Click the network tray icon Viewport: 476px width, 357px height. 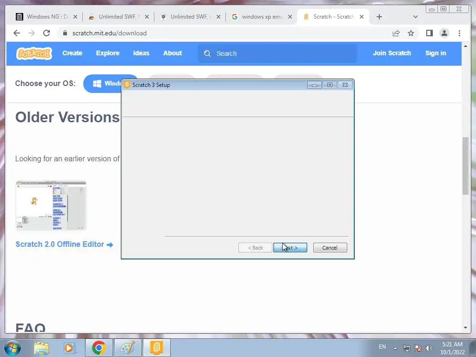(x=406, y=348)
